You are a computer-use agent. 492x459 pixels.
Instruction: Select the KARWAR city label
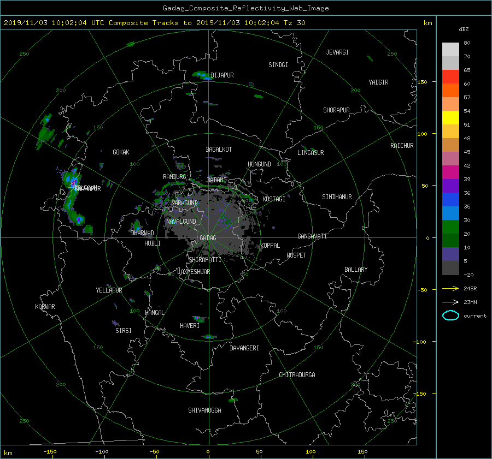tap(45, 307)
